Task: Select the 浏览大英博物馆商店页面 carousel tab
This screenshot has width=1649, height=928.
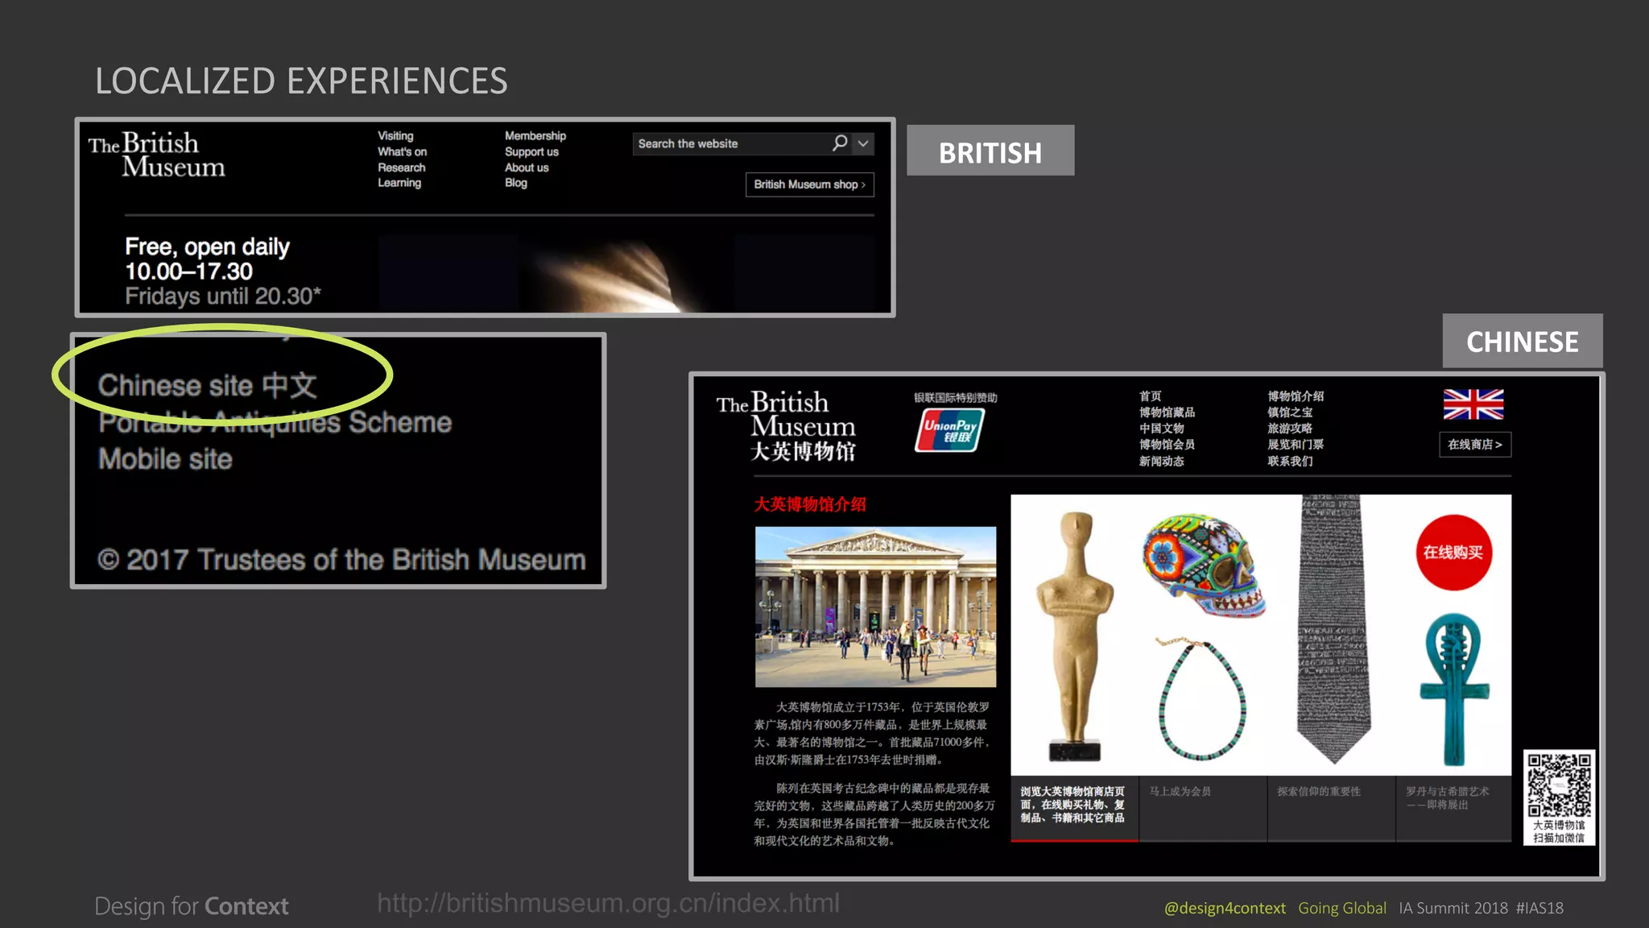Action: [x=1074, y=809]
